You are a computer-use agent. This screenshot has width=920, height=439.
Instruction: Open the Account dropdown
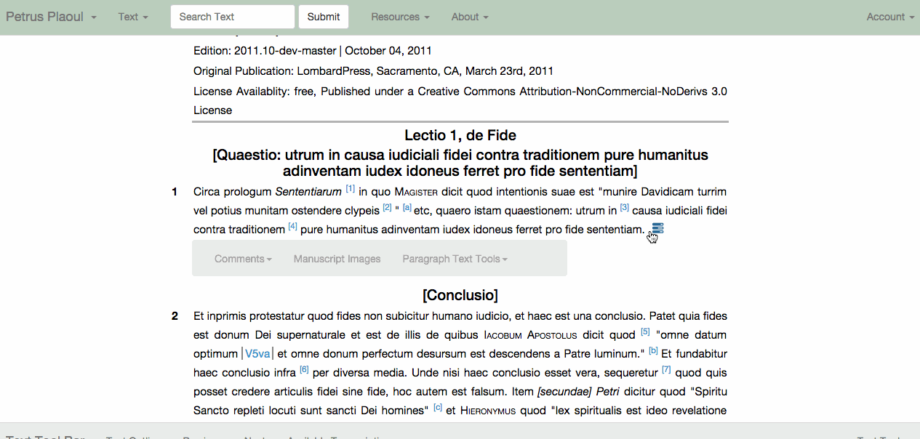point(890,17)
